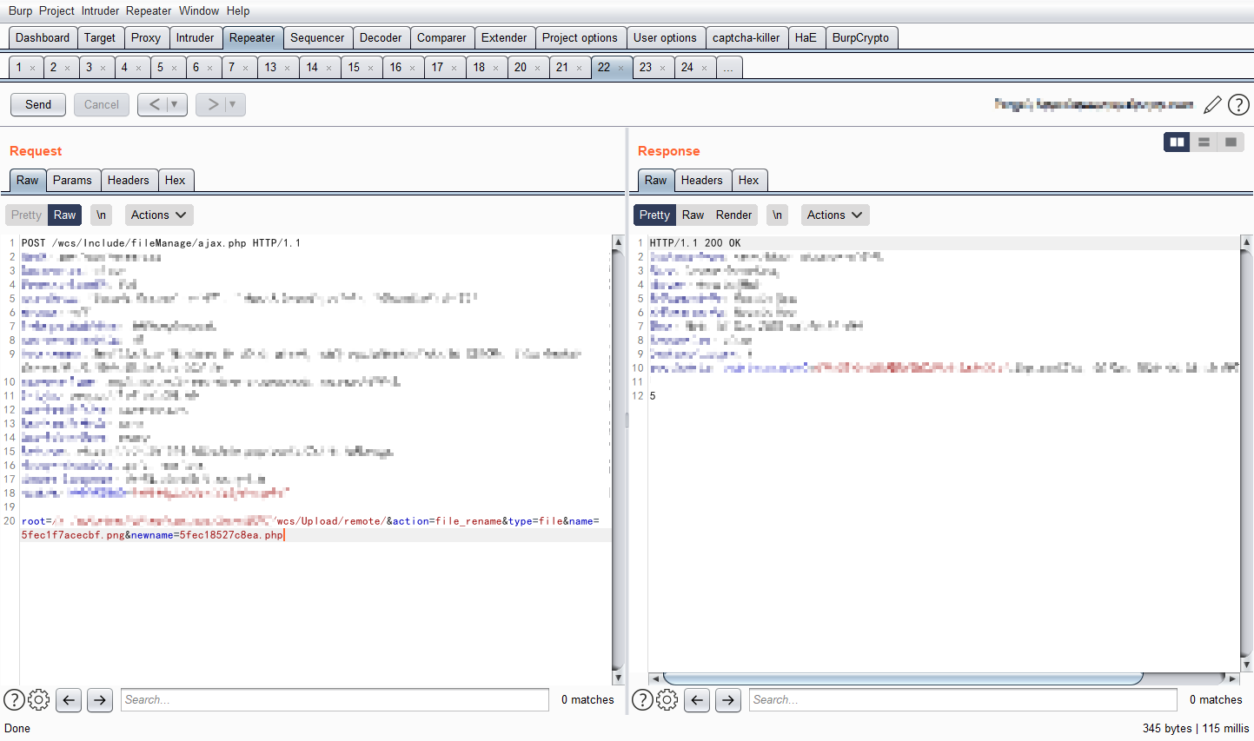Open request Params tab
1254x741 pixels.
72,180
